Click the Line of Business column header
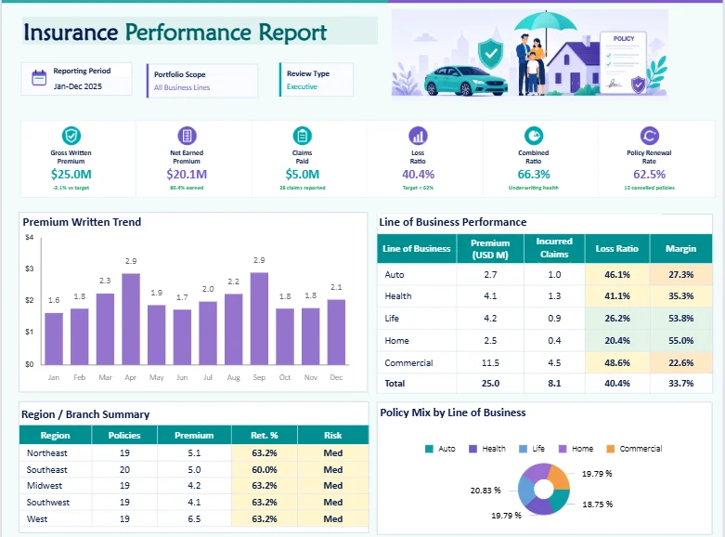Screen dimensions: 725x537 pyautogui.click(x=417, y=249)
